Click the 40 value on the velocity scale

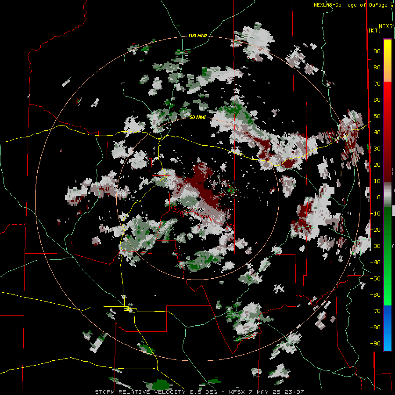[x=377, y=132]
